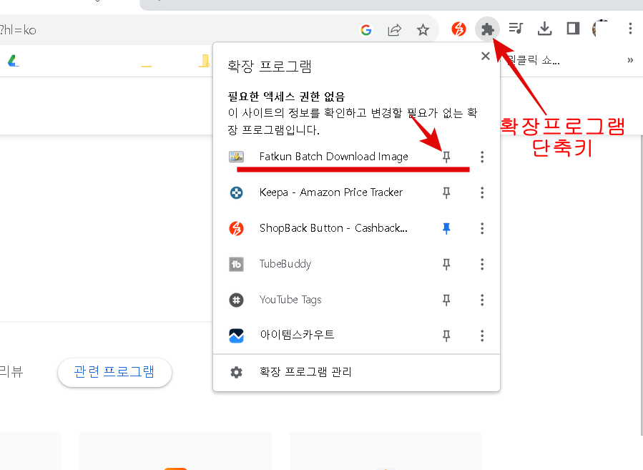643x470 pixels.
Task: Click the page's vertical scrollbar
Action: pyautogui.click(x=641, y=285)
